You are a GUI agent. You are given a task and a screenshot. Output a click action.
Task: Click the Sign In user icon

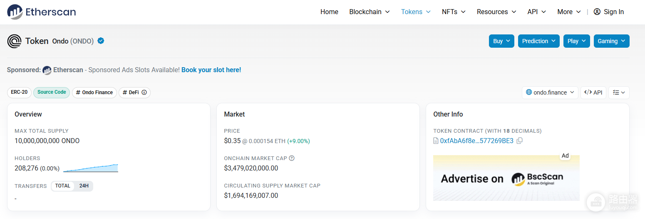point(597,12)
